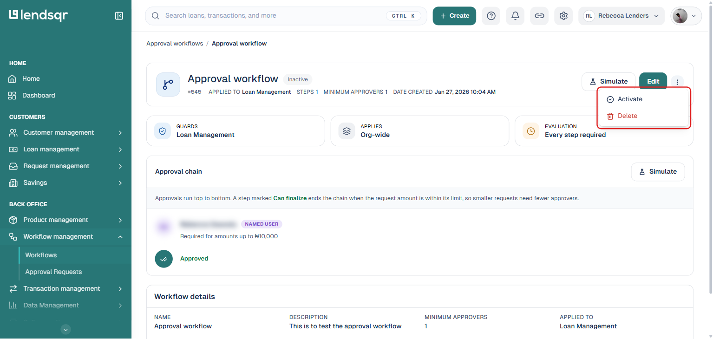
Task: Click the Workflow management nodes icon
Action: click(13, 236)
